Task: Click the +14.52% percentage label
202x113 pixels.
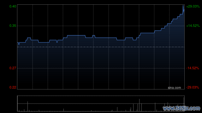Action: [193, 26]
